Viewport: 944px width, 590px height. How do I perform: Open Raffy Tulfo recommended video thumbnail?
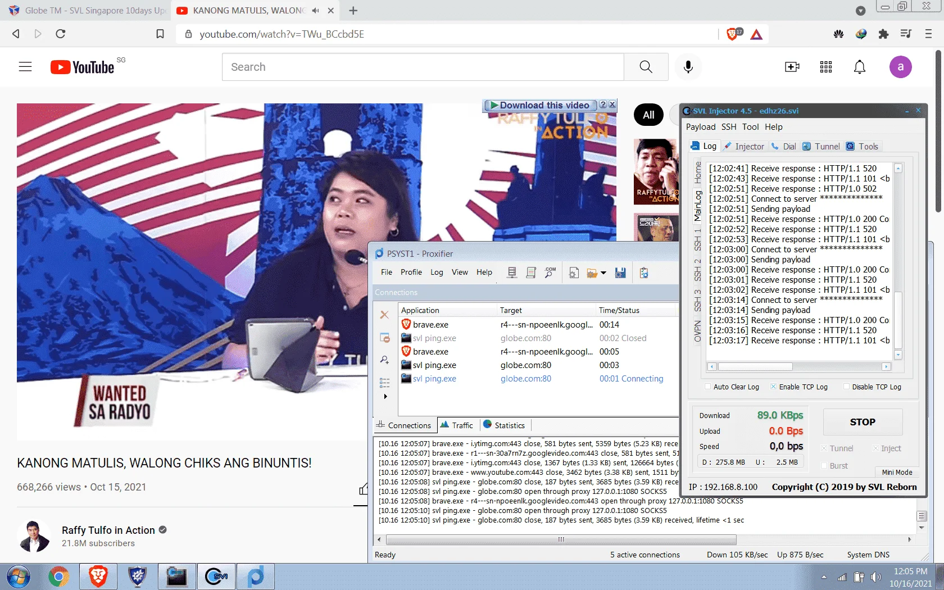657,172
